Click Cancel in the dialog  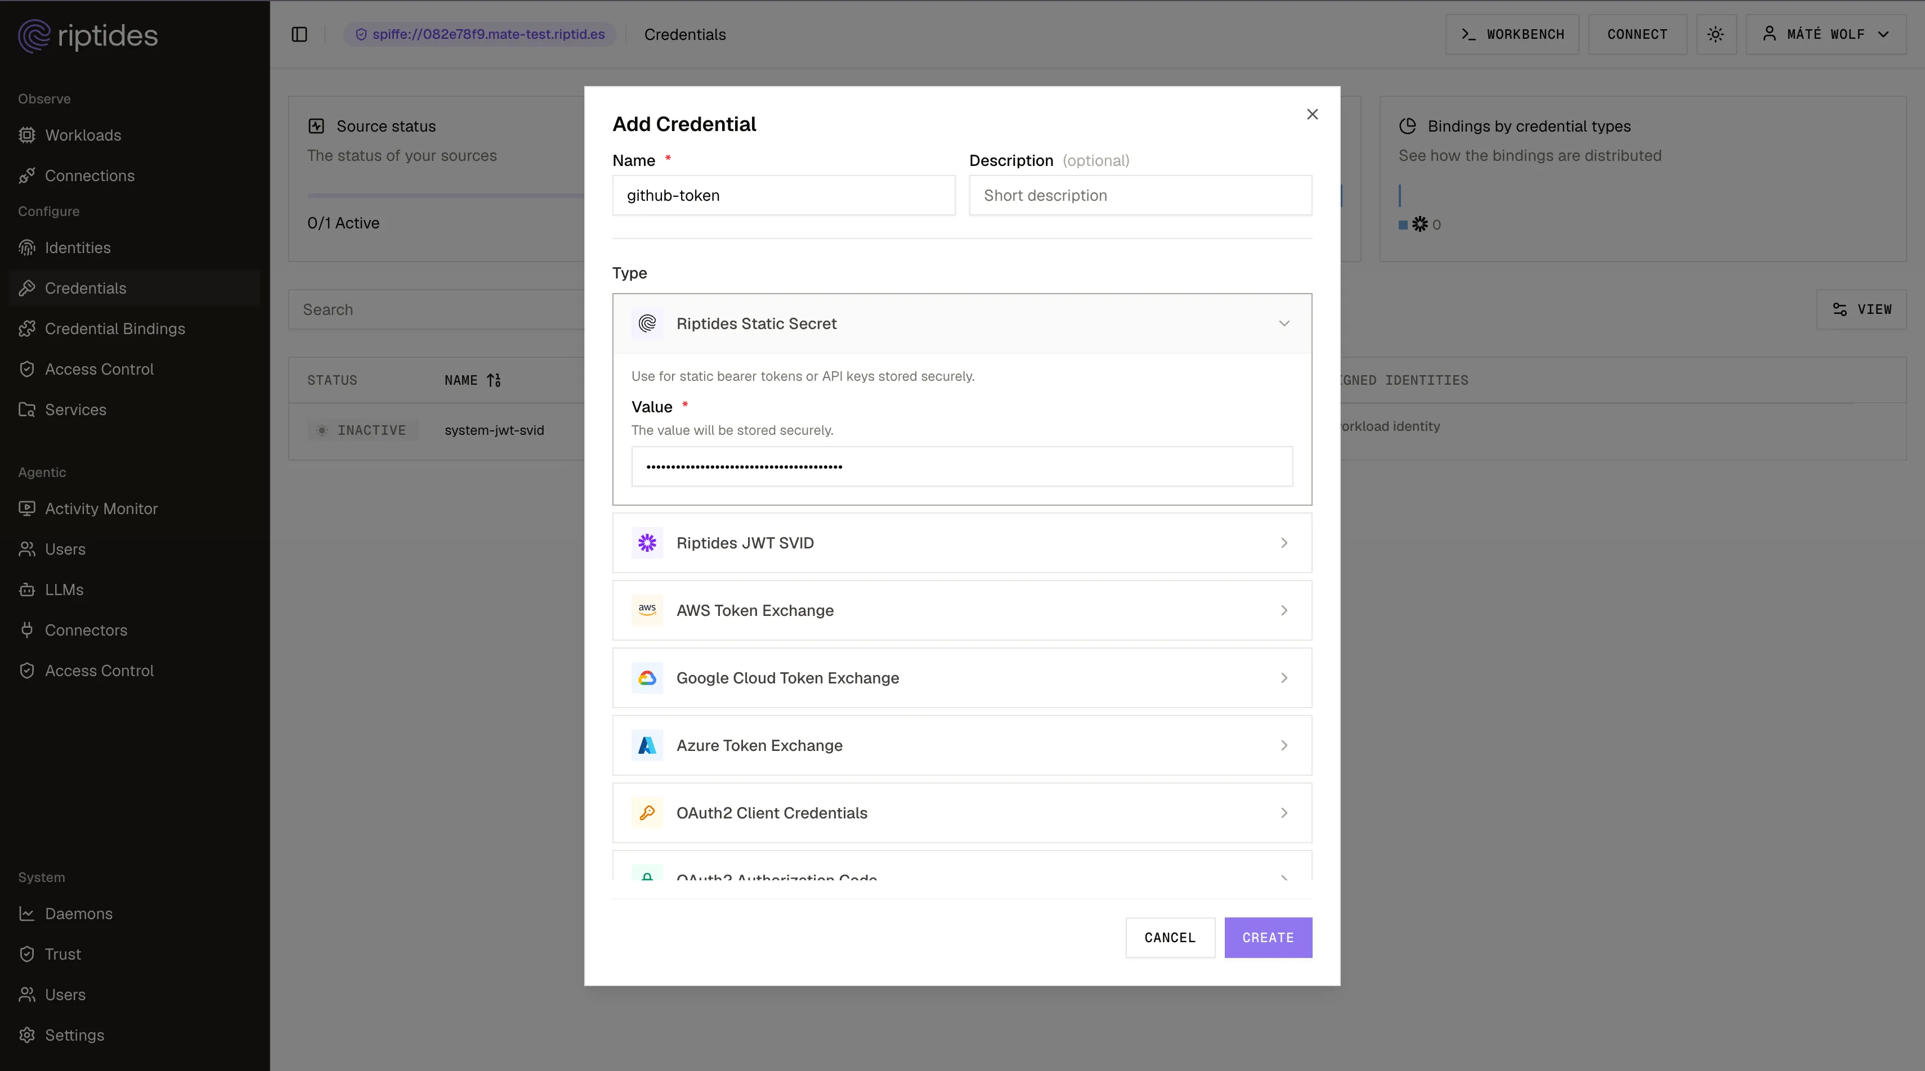click(1170, 937)
